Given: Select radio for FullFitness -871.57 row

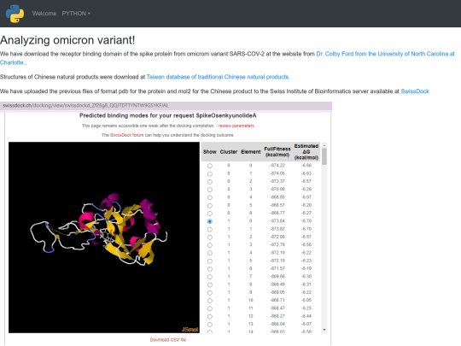Looking at the screenshot, I should point(210,269).
